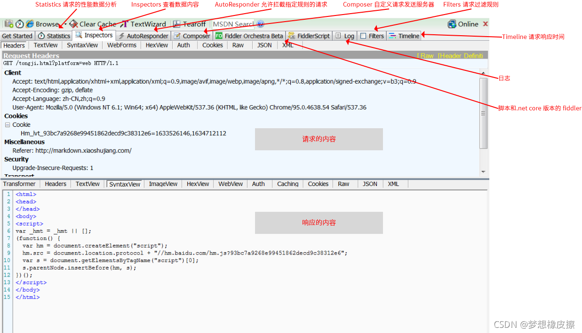582x333 pixels.
Task: Switch to the Composer tab
Action: 192,36
